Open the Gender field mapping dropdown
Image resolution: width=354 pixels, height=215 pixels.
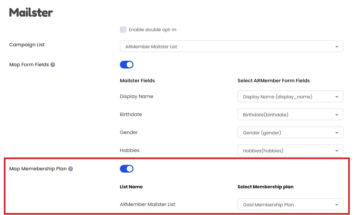click(290, 133)
